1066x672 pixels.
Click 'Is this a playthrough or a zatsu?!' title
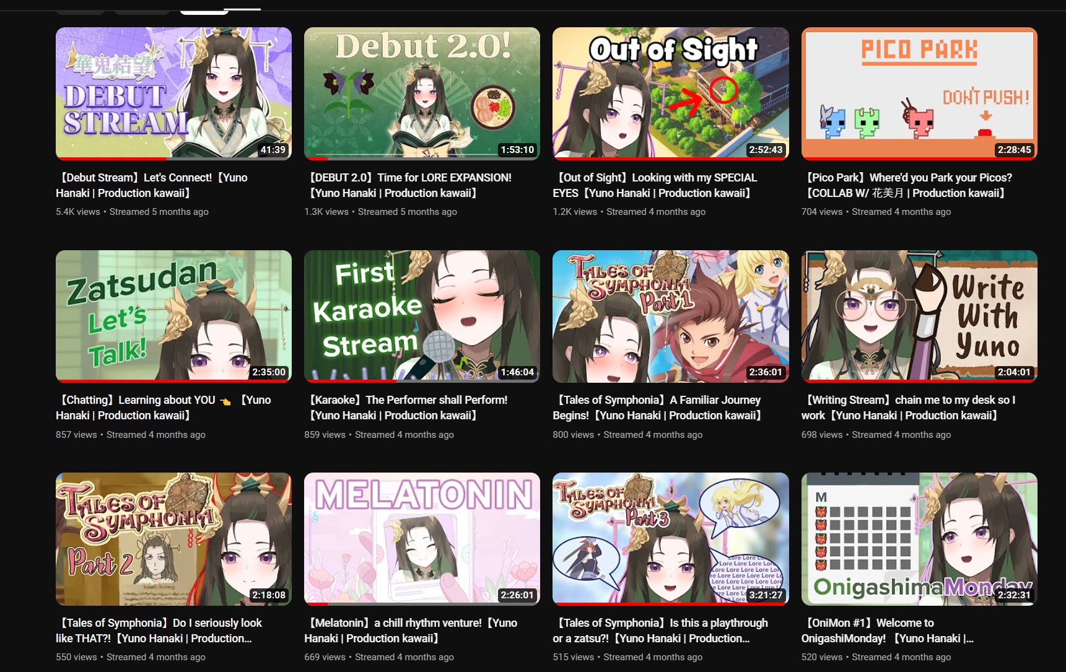click(x=660, y=631)
